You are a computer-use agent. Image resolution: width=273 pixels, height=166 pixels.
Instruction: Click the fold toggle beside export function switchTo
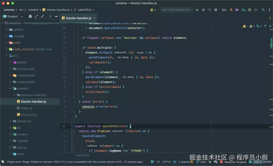coord(74,126)
